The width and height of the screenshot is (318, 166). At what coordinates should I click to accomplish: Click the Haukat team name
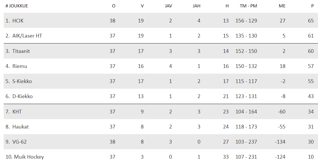[x=20, y=127]
